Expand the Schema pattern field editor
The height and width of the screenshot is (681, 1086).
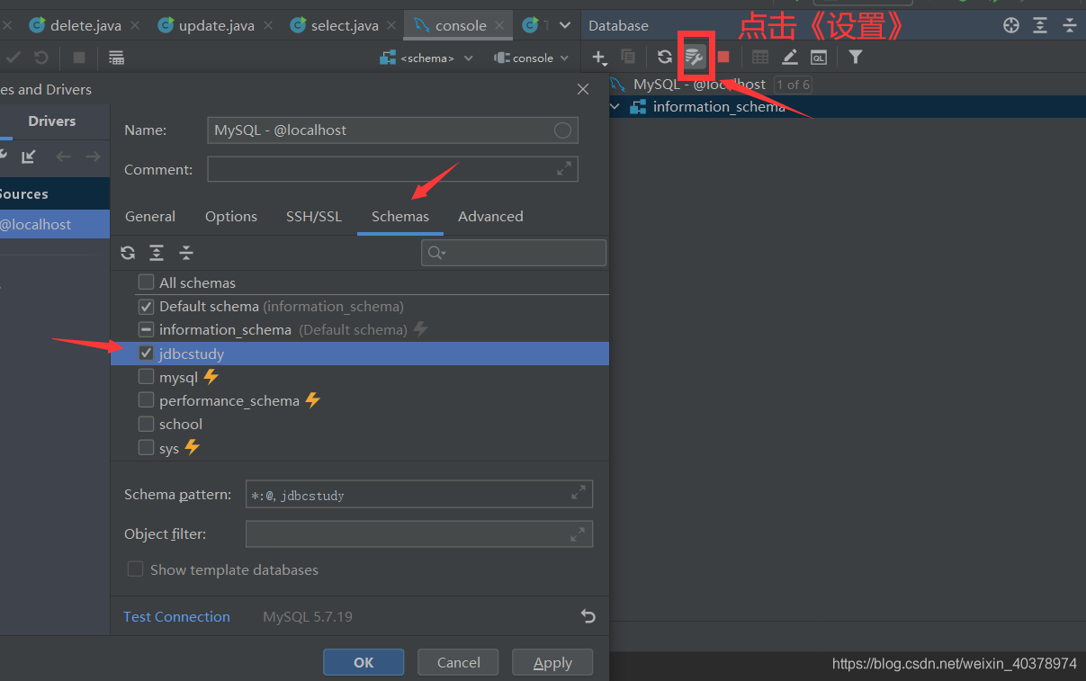coord(579,493)
